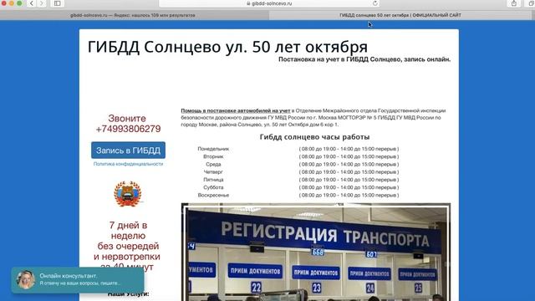The width and height of the screenshot is (535, 301).
Task: Click the Постановка на учет subtitle text
Action: 364,59
